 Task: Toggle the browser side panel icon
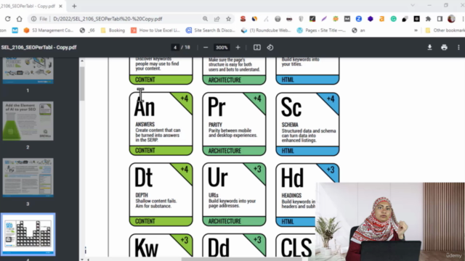440,19
